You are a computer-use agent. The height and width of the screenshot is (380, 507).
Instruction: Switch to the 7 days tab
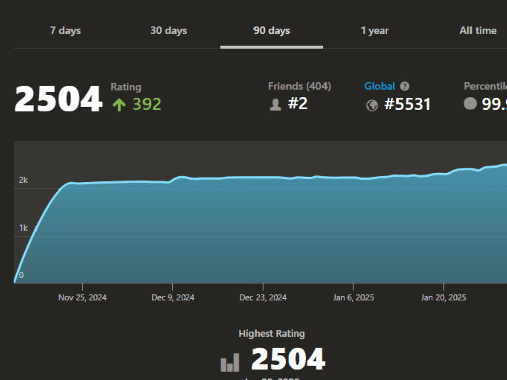point(65,31)
